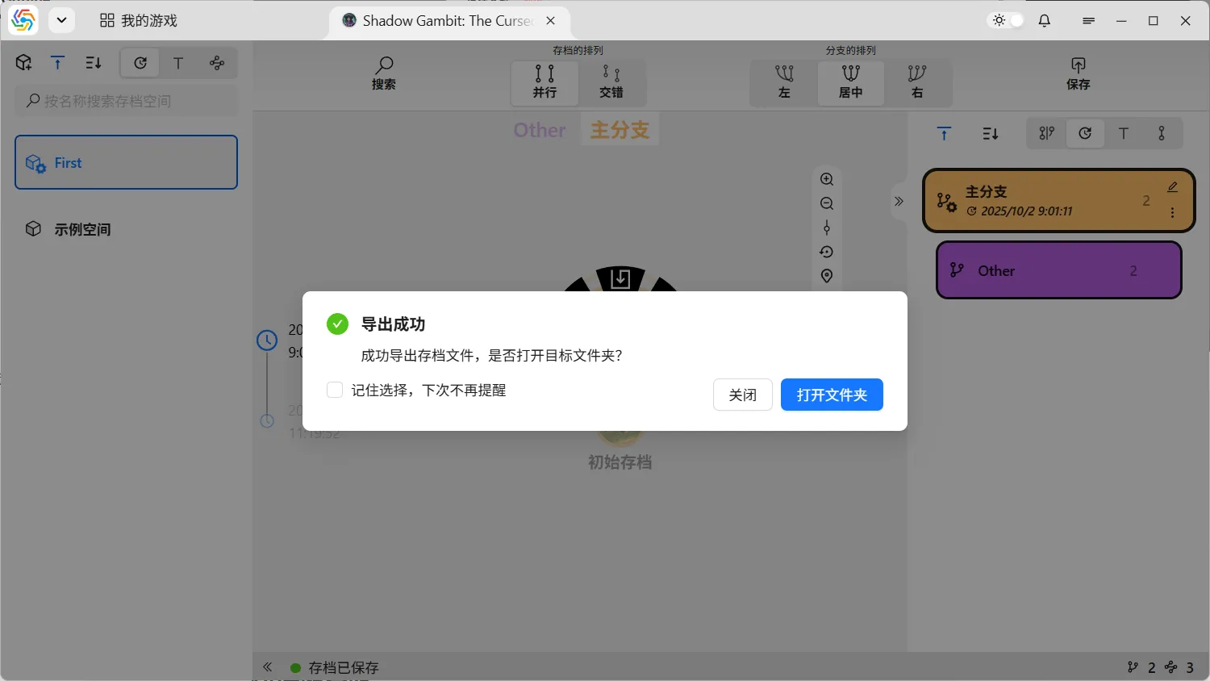Collapse the right branch panel chevron
The image size is (1210, 681).
(x=899, y=201)
